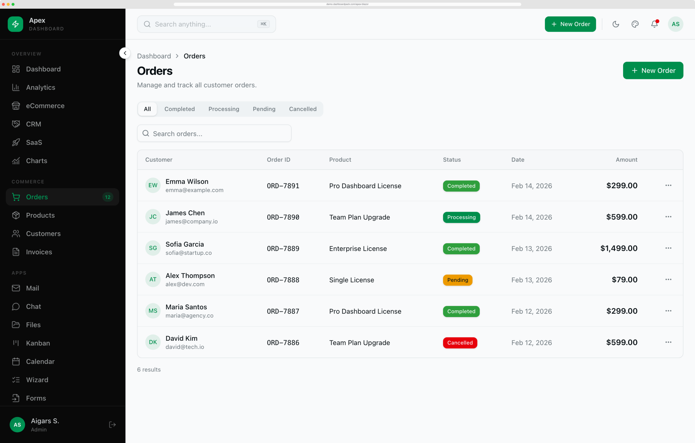Go to the Customers page
The width and height of the screenshot is (695, 443).
click(x=62, y=233)
